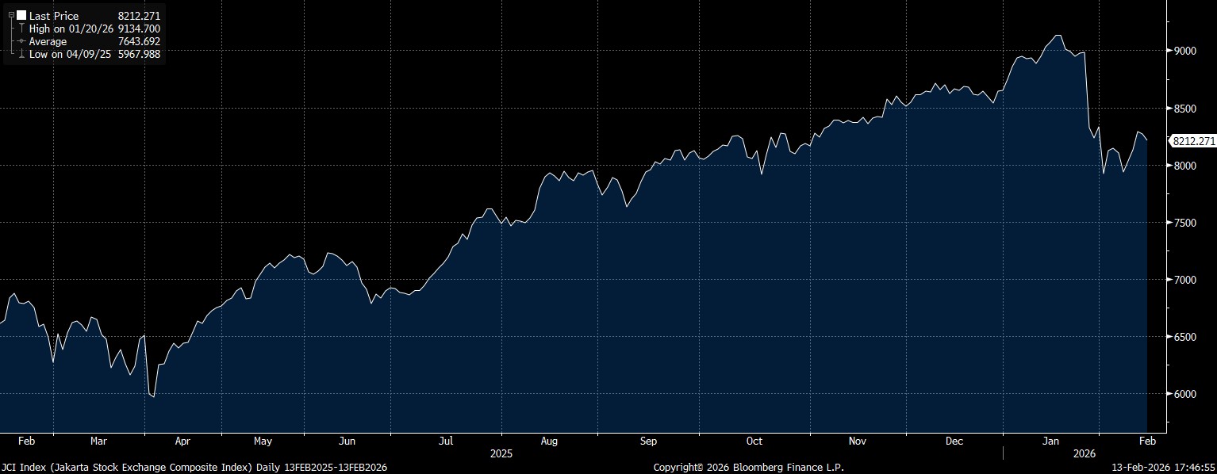Click the 9000 tick on the price axis
The image size is (1217, 474).
[x=1185, y=51]
